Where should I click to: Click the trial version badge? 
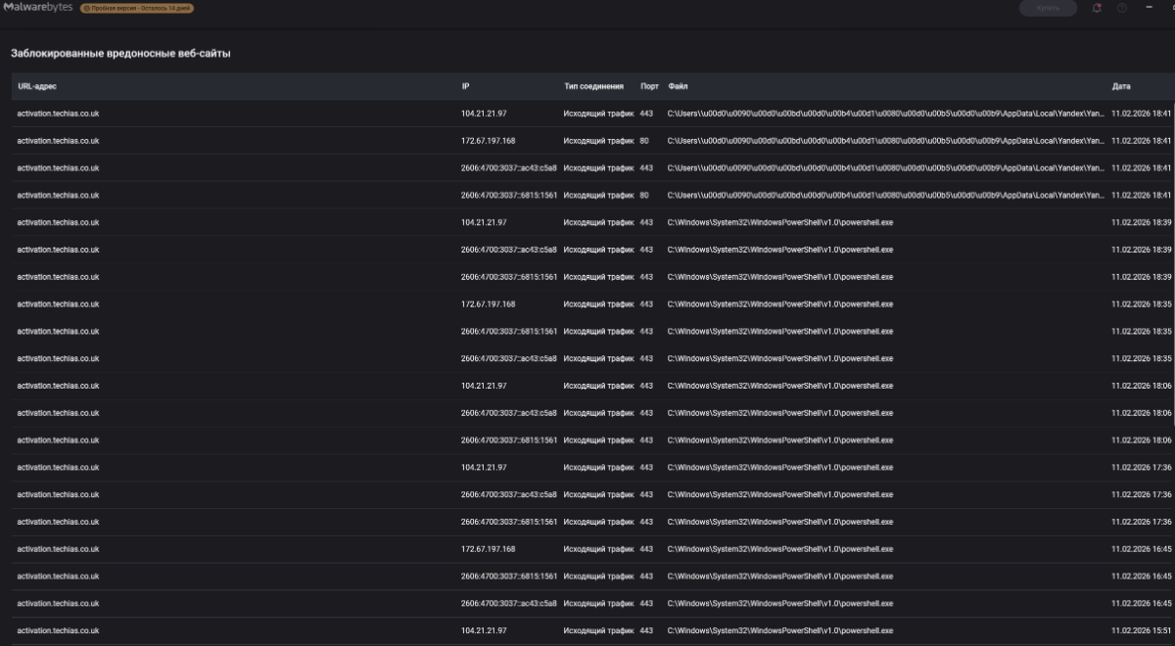136,8
